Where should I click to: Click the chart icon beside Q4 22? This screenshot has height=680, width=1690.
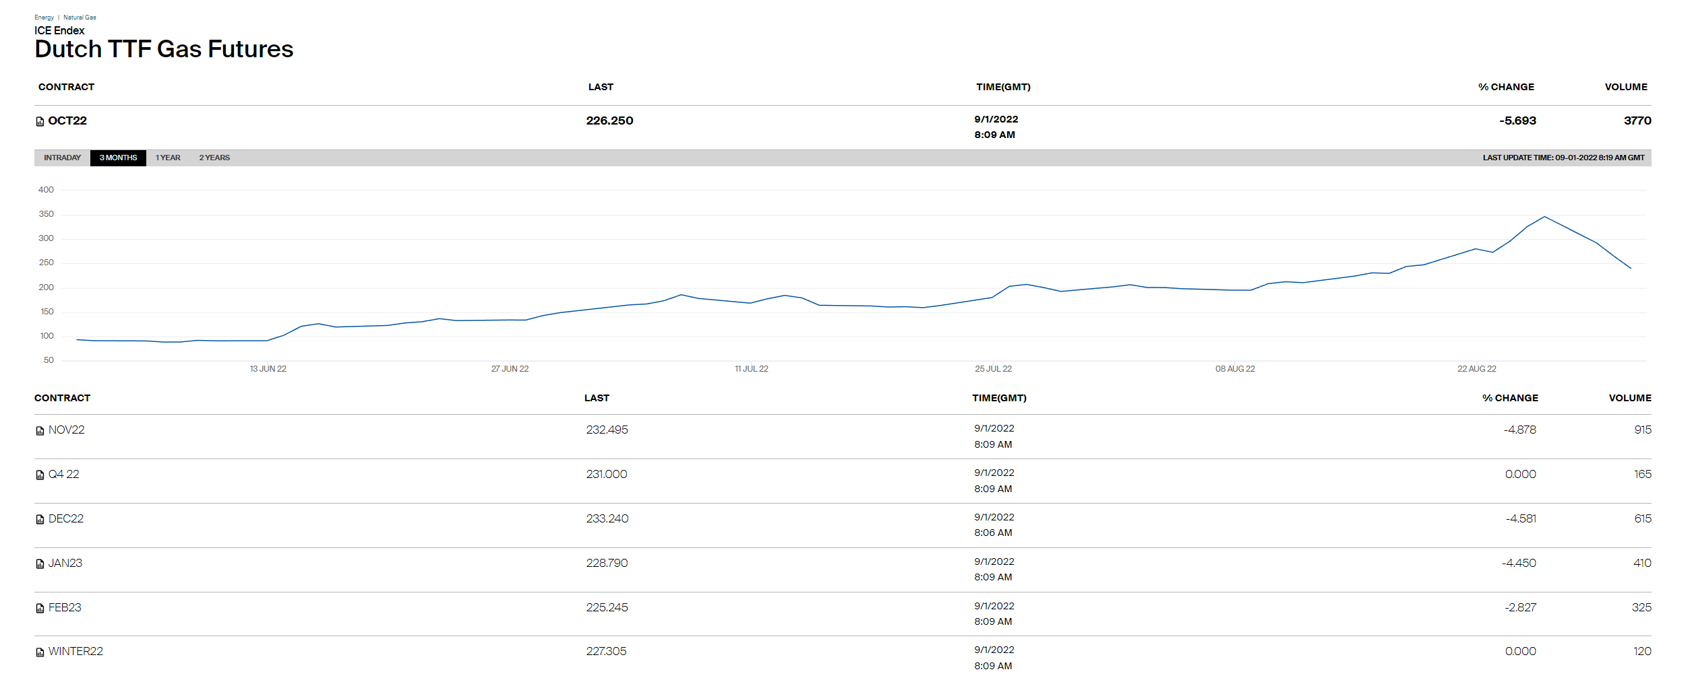click(40, 475)
